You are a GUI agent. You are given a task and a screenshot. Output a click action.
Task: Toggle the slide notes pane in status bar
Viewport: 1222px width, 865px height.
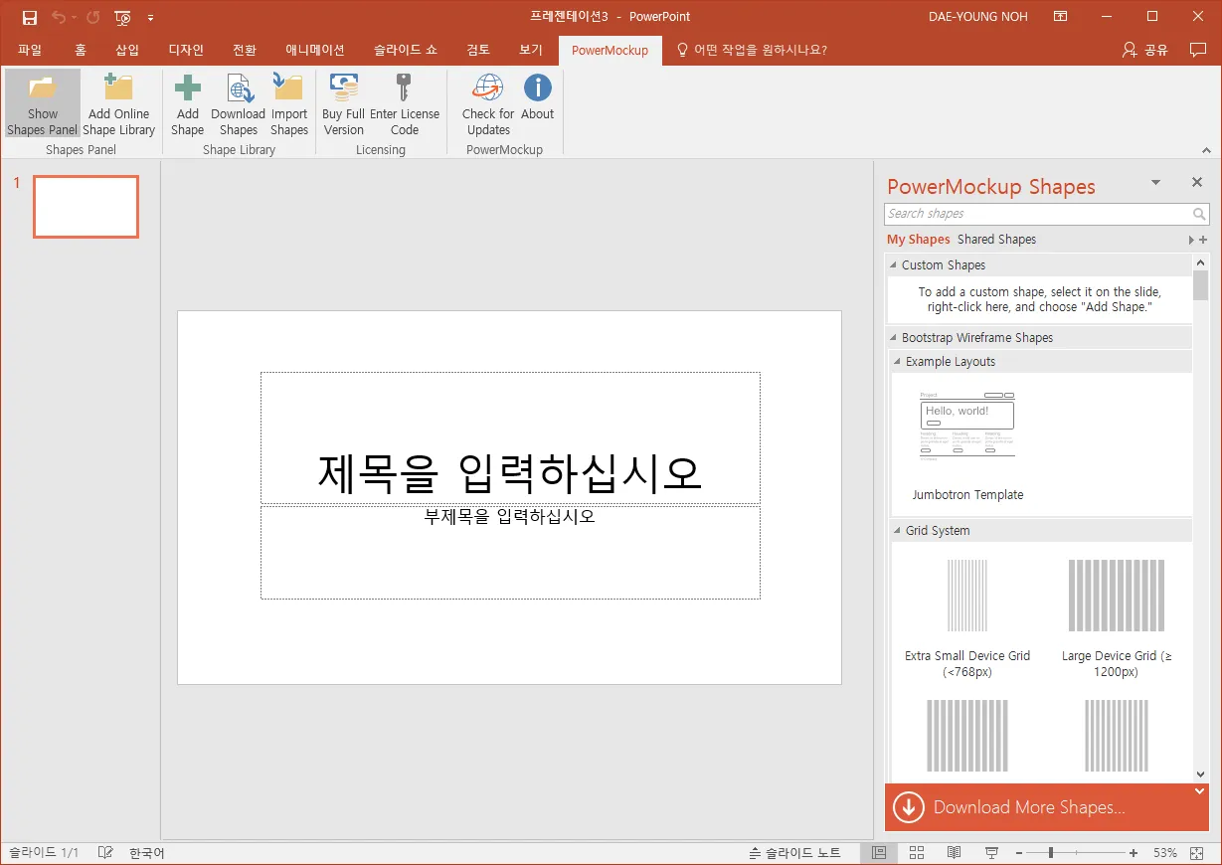(x=794, y=853)
